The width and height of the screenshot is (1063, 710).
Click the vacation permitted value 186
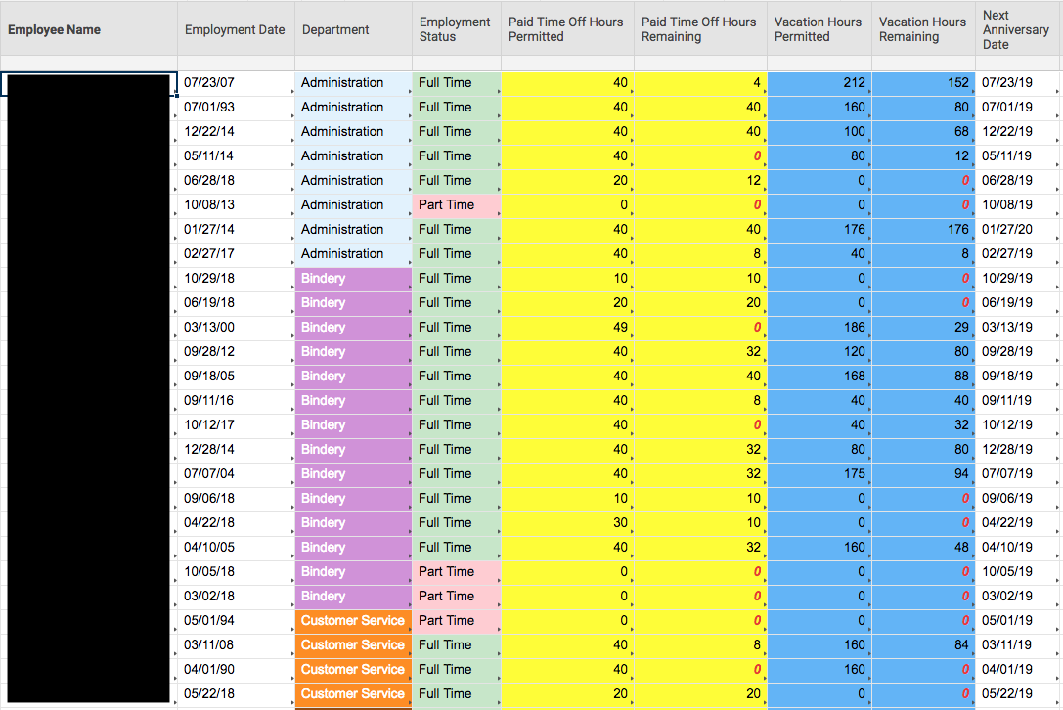click(819, 327)
